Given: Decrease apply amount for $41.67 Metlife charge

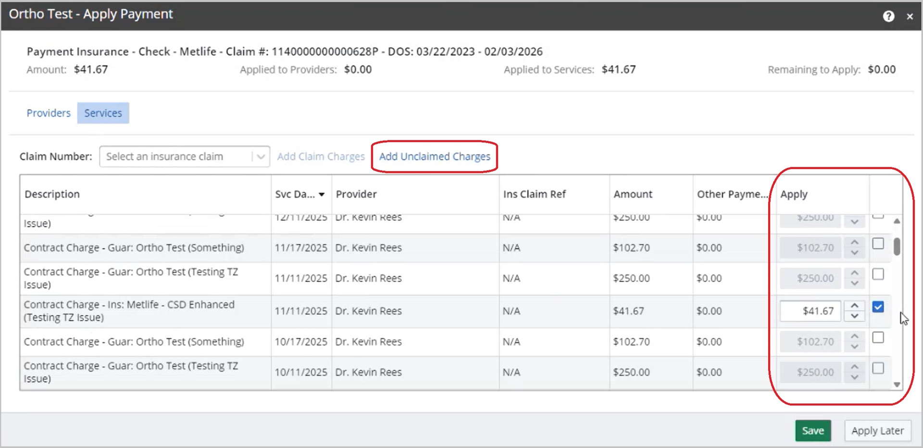Looking at the screenshot, I should click(x=854, y=316).
